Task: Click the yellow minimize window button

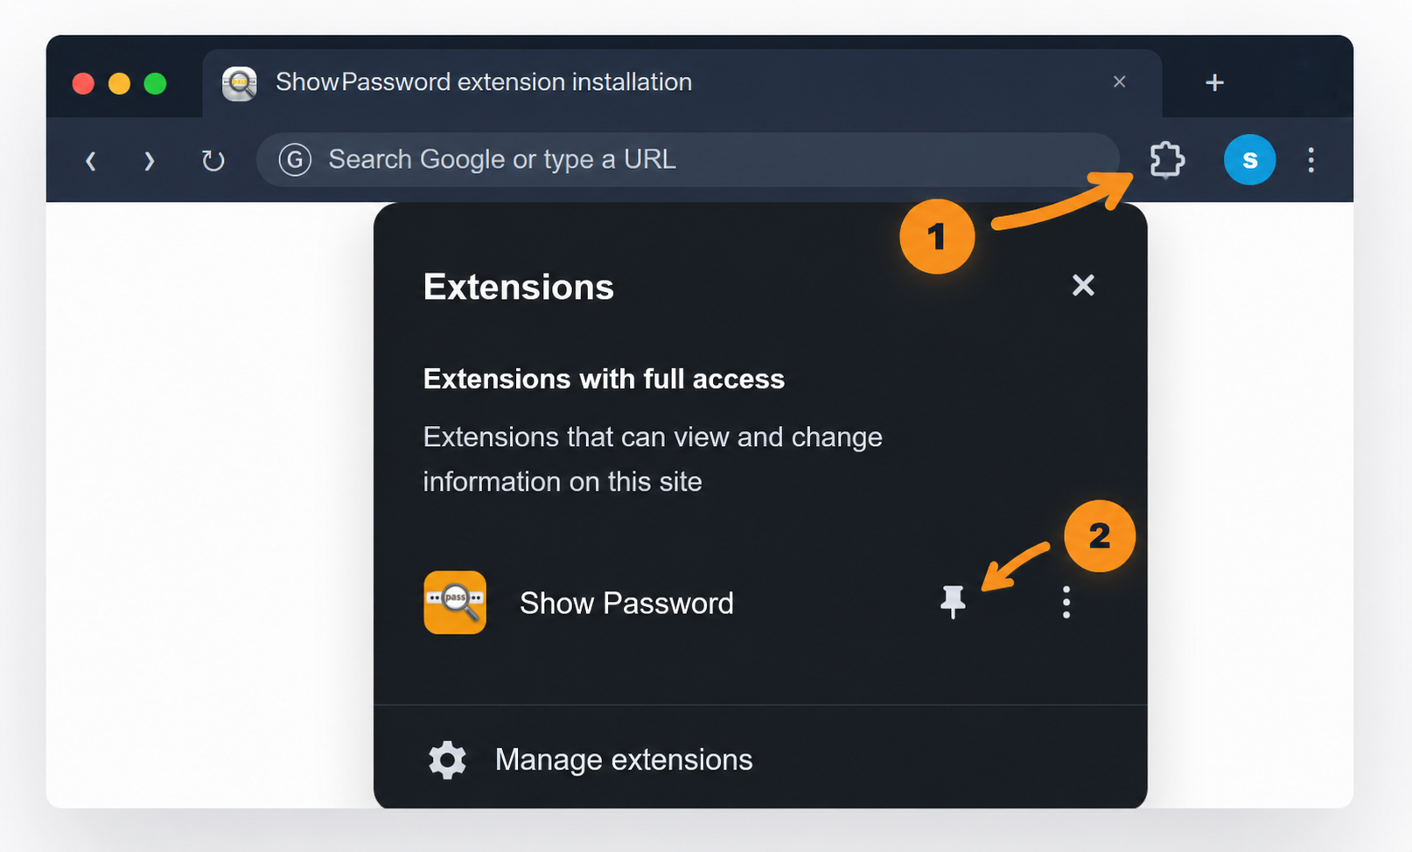Action: pos(119,83)
